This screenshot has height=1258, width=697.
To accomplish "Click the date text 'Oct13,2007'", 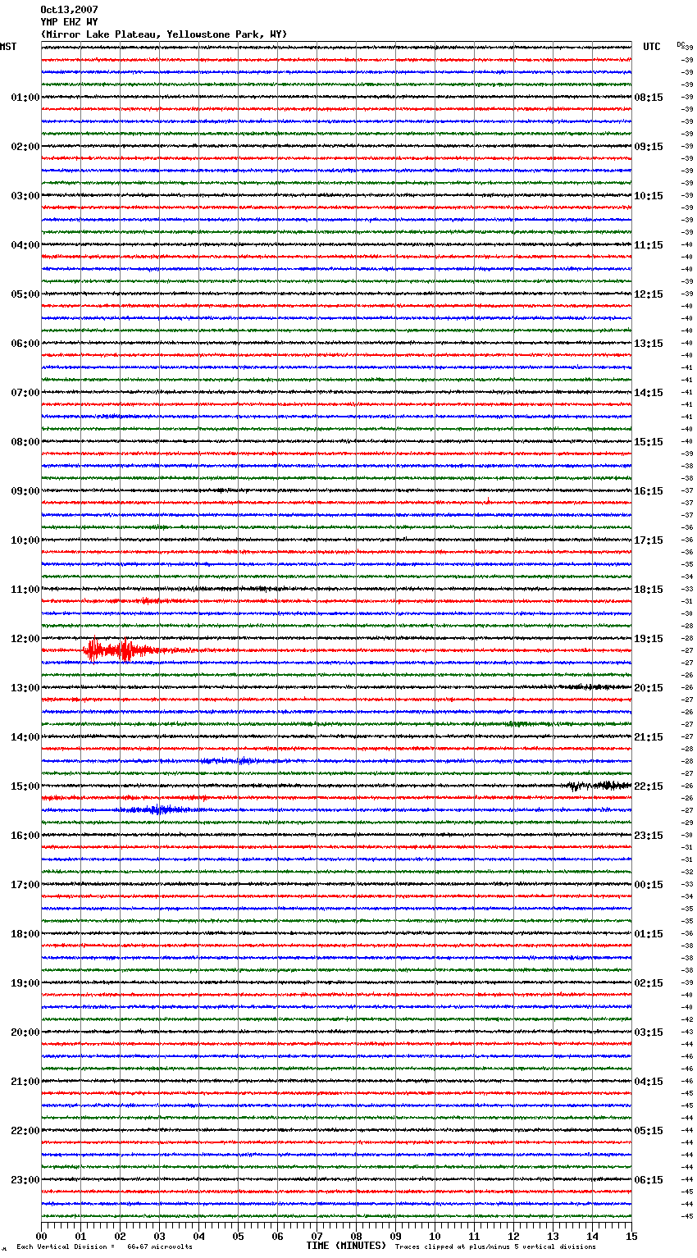I will (x=69, y=10).
